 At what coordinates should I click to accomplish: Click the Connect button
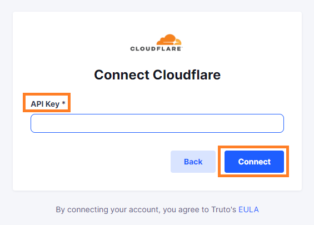254,162
